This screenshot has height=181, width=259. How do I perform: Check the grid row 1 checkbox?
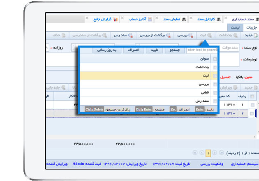pyautogui.click(x=252, y=105)
